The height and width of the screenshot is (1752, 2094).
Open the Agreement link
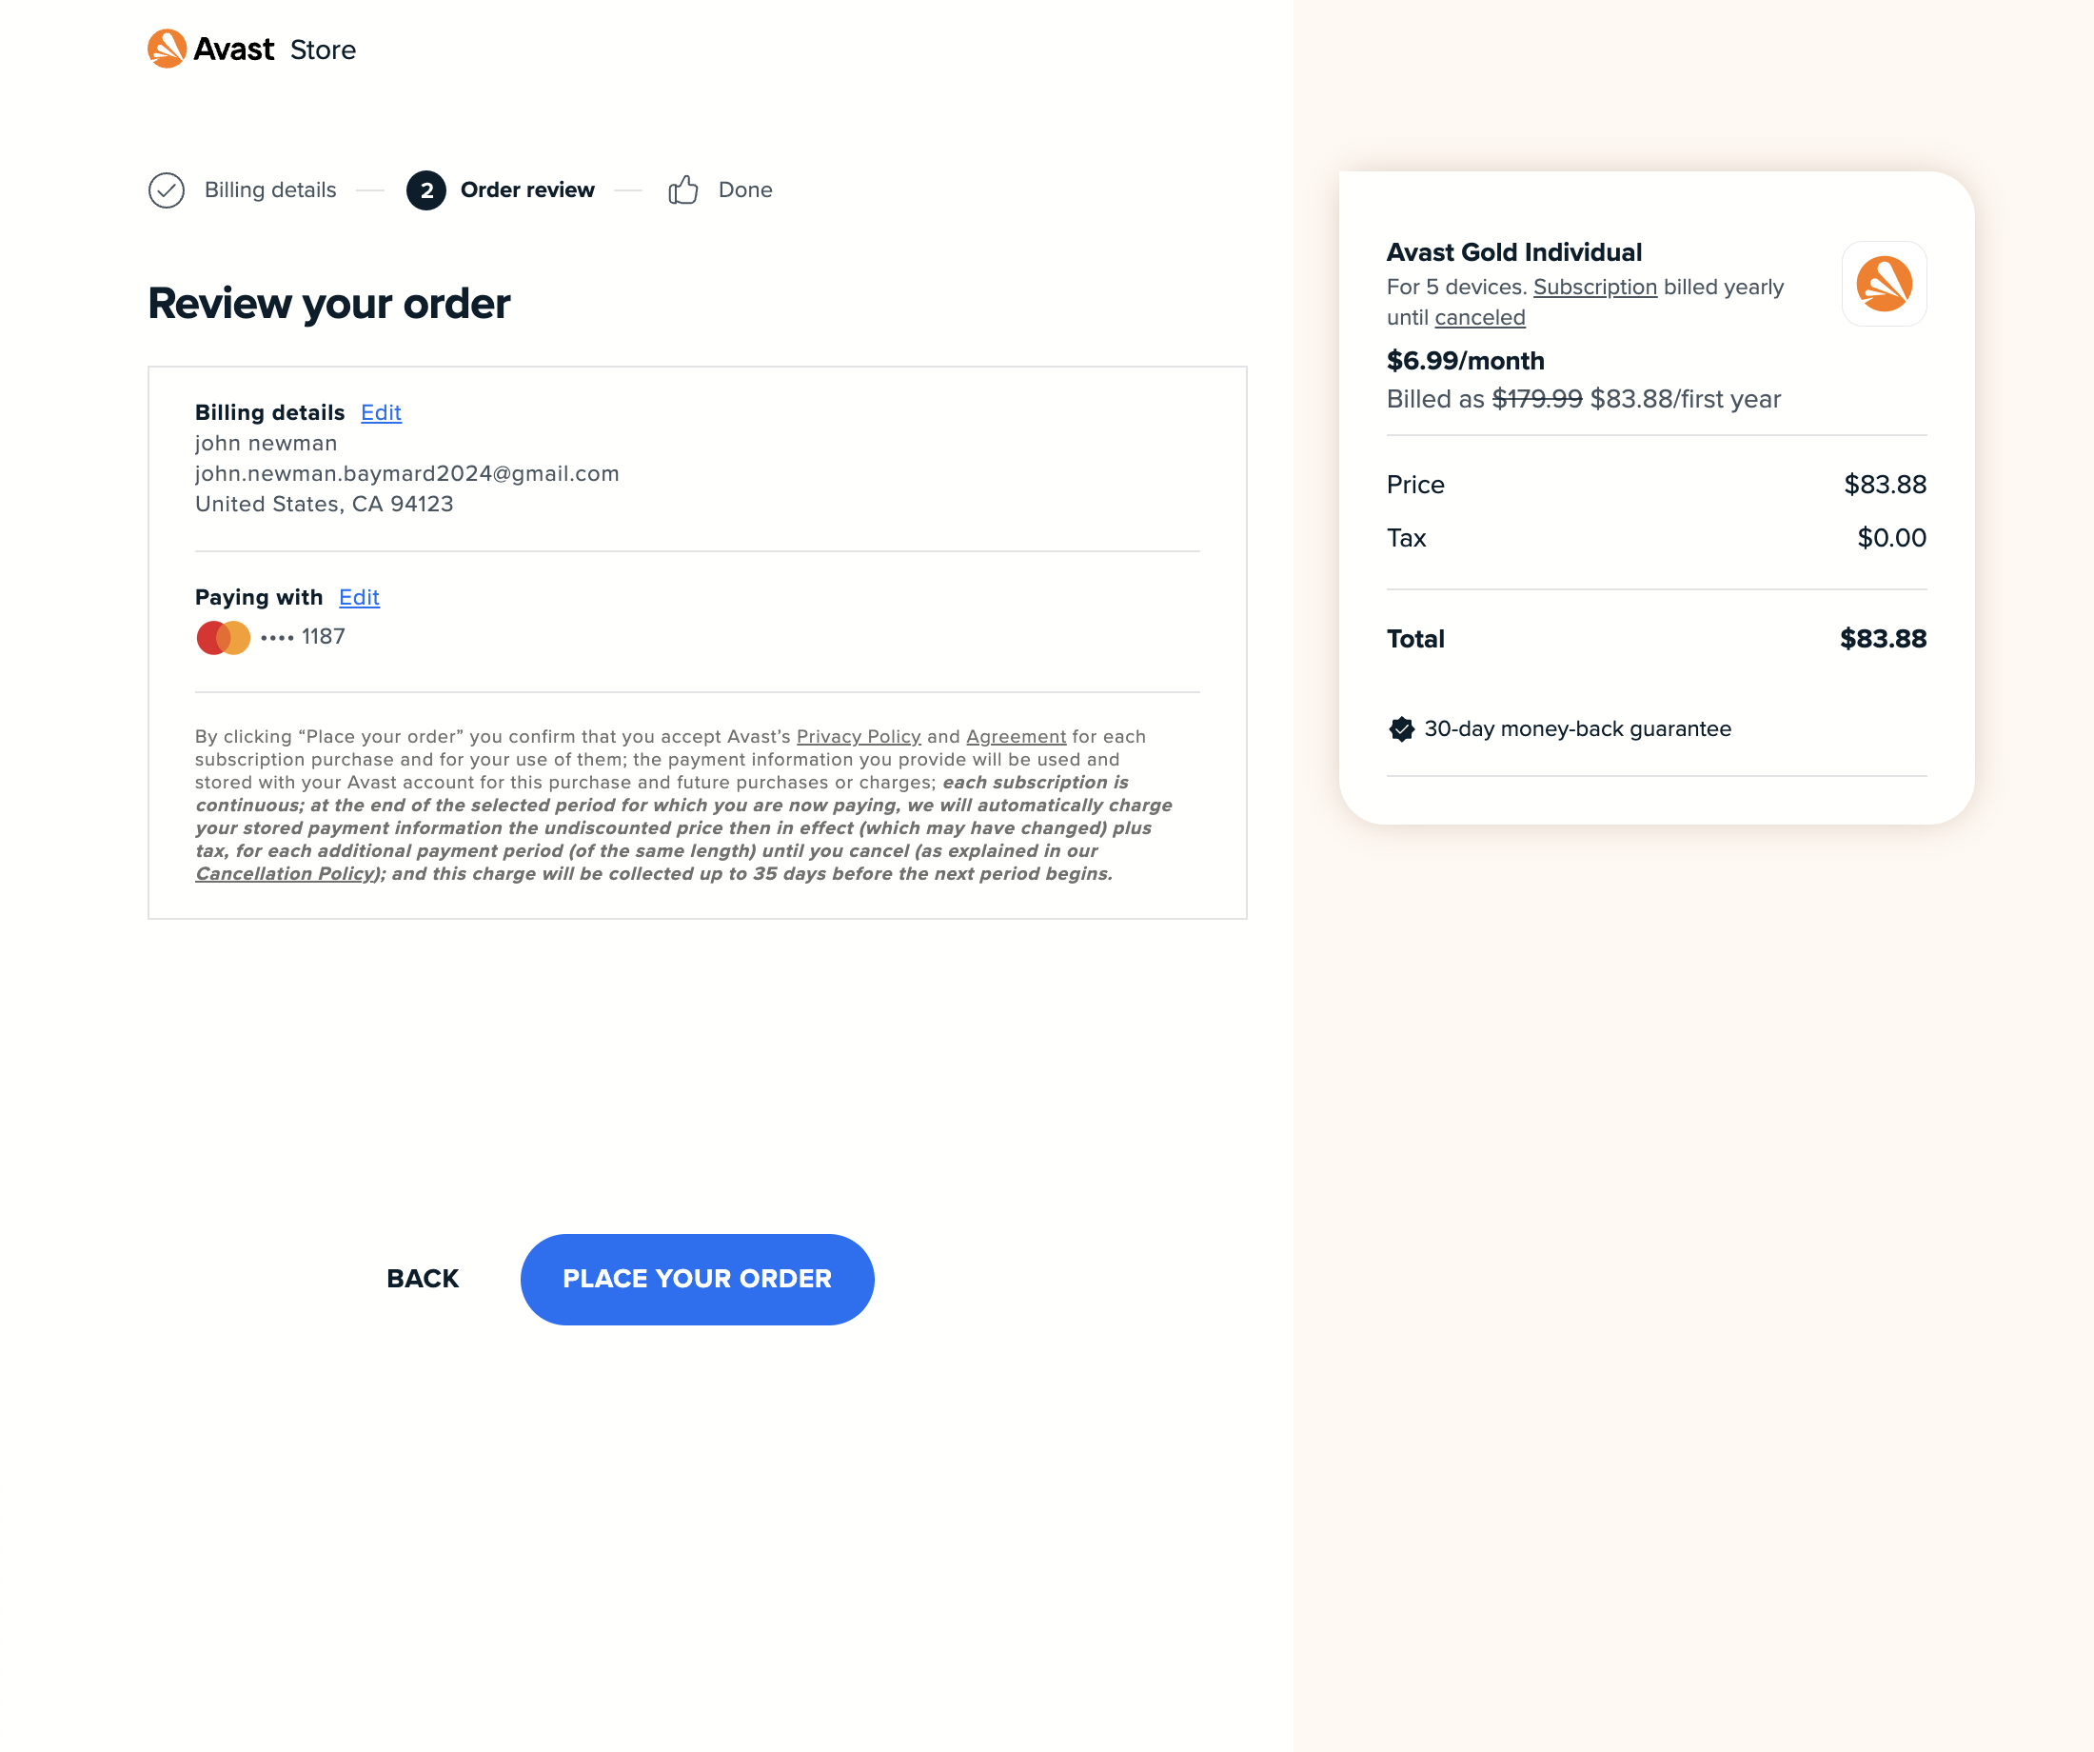pyautogui.click(x=1015, y=737)
